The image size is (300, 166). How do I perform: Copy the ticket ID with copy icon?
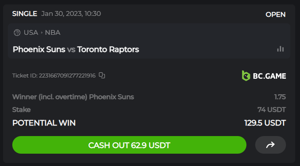[102, 75]
